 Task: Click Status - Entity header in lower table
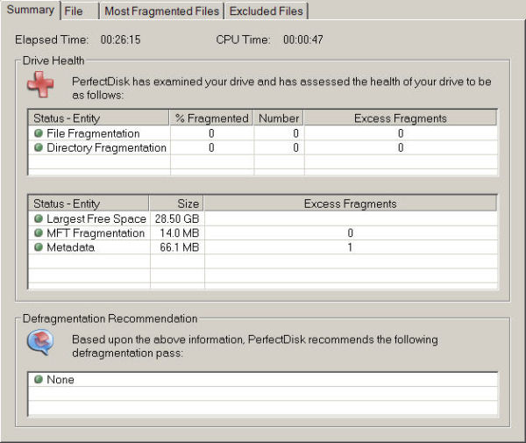tap(89, 204)
